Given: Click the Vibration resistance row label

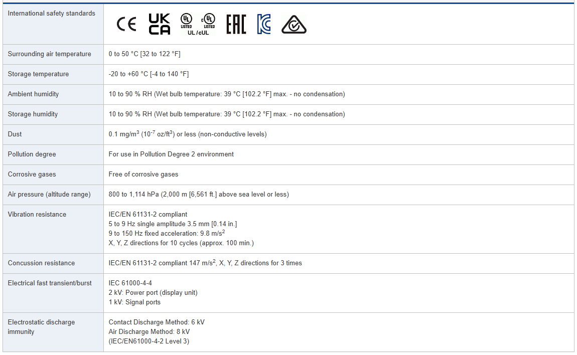Looking at the screenshot, I should click(x=37, y=215).
